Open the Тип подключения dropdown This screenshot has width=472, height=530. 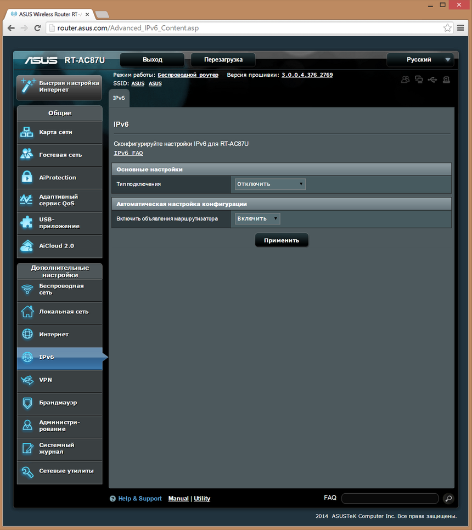click(269, 184)
